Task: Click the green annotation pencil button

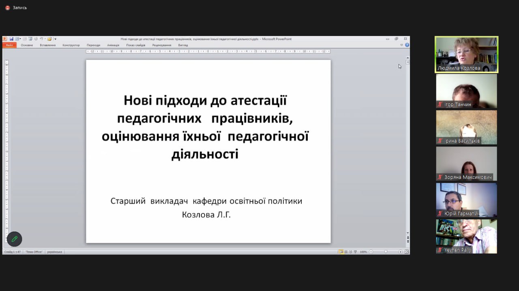Action: click(x=15, y=239)
